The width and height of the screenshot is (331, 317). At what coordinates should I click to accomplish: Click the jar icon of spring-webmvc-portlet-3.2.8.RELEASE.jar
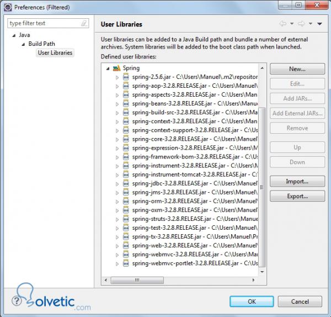tap(126, 263)
